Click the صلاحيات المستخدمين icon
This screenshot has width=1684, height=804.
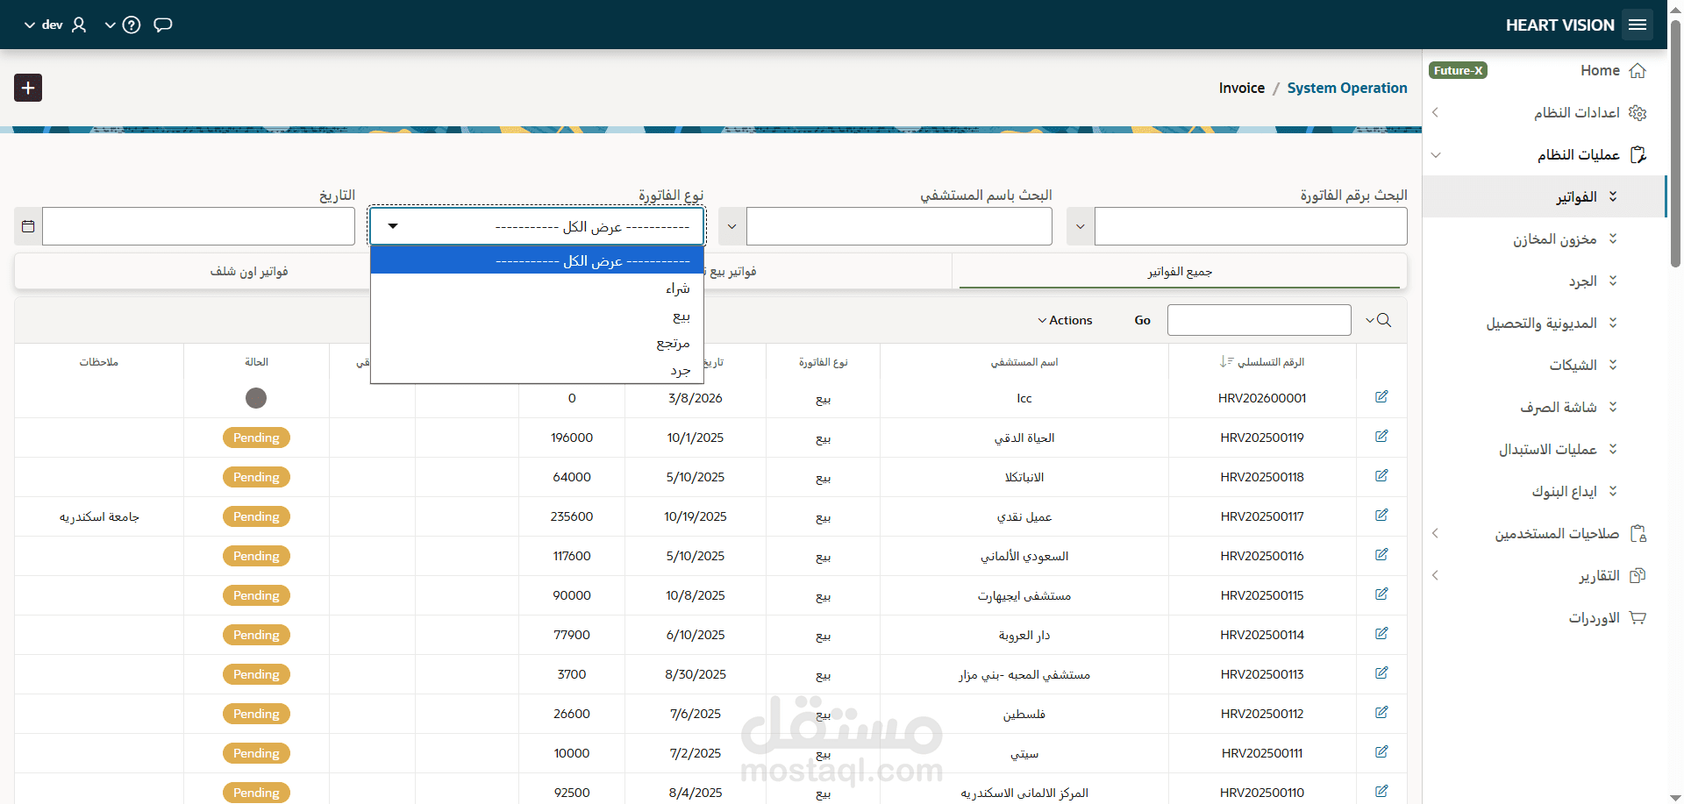tap(1638, 533)
